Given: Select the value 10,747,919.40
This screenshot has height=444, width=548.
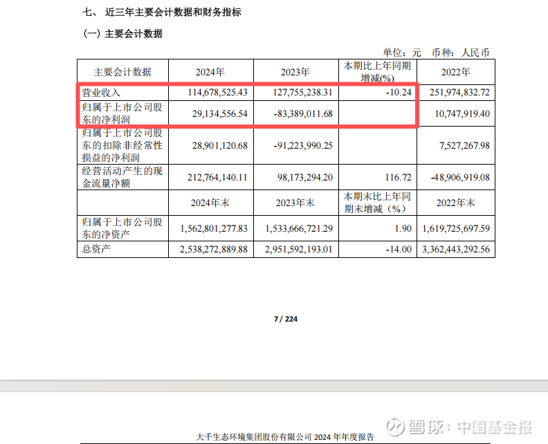Looking at the screenshot, I should click(462, 114).
